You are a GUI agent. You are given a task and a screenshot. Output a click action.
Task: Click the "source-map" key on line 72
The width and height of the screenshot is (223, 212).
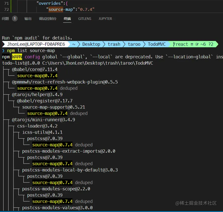[61, 9]
